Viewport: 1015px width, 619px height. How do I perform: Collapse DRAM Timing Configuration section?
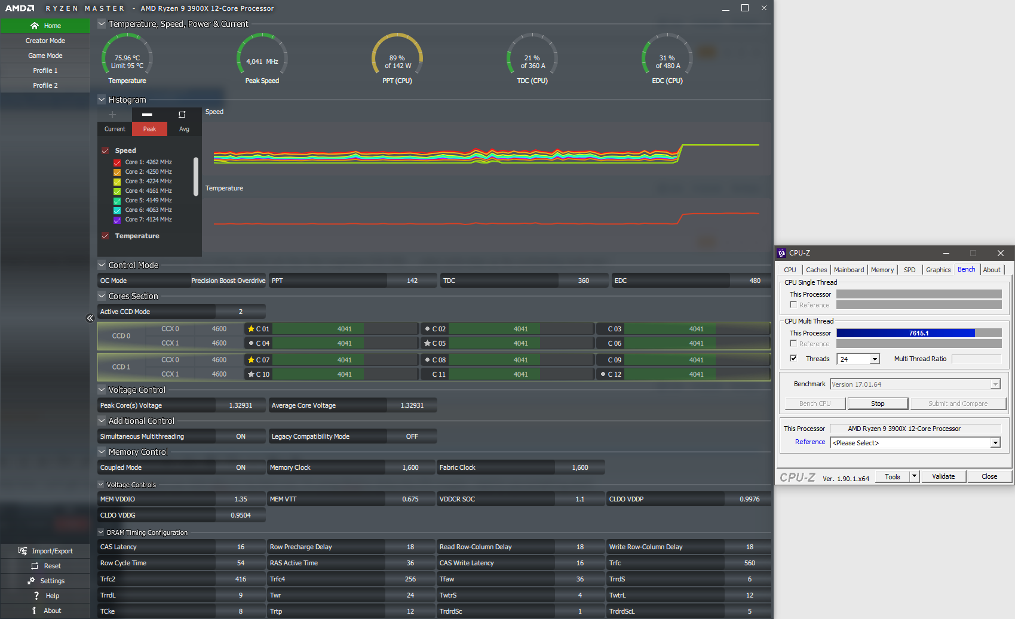pos(101,532)
